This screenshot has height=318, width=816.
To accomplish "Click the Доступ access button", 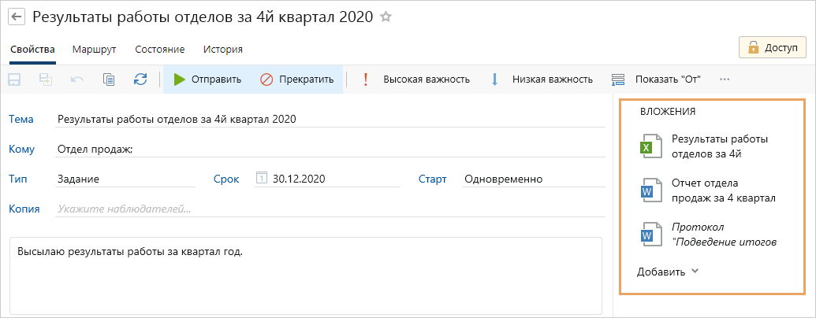I will pos(772,47).
